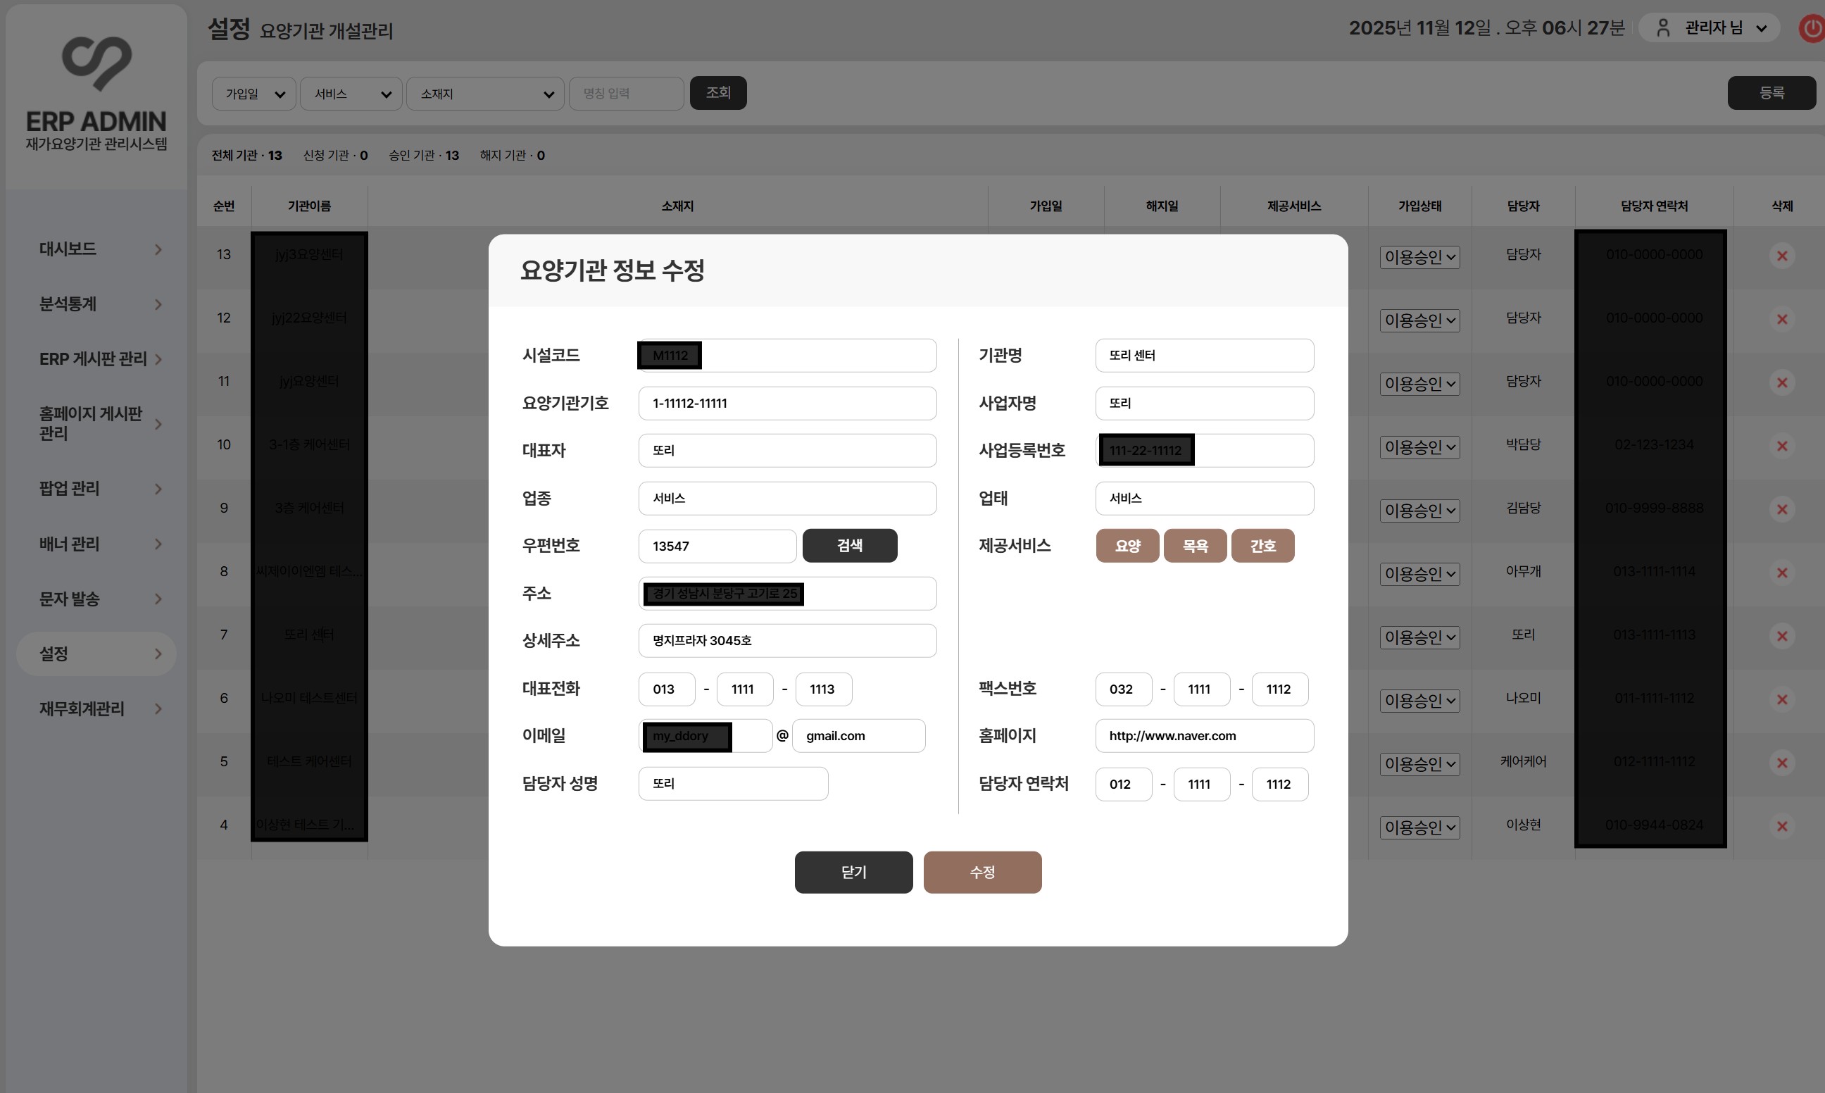Click the user profile icon beside 관리자 님

click(1662, 28)
